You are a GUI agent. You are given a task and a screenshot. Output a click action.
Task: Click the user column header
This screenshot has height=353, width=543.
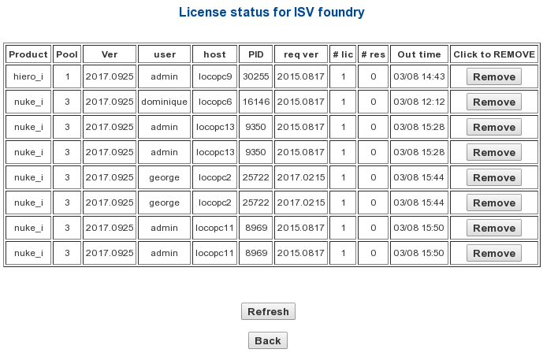tap(164, 54)
